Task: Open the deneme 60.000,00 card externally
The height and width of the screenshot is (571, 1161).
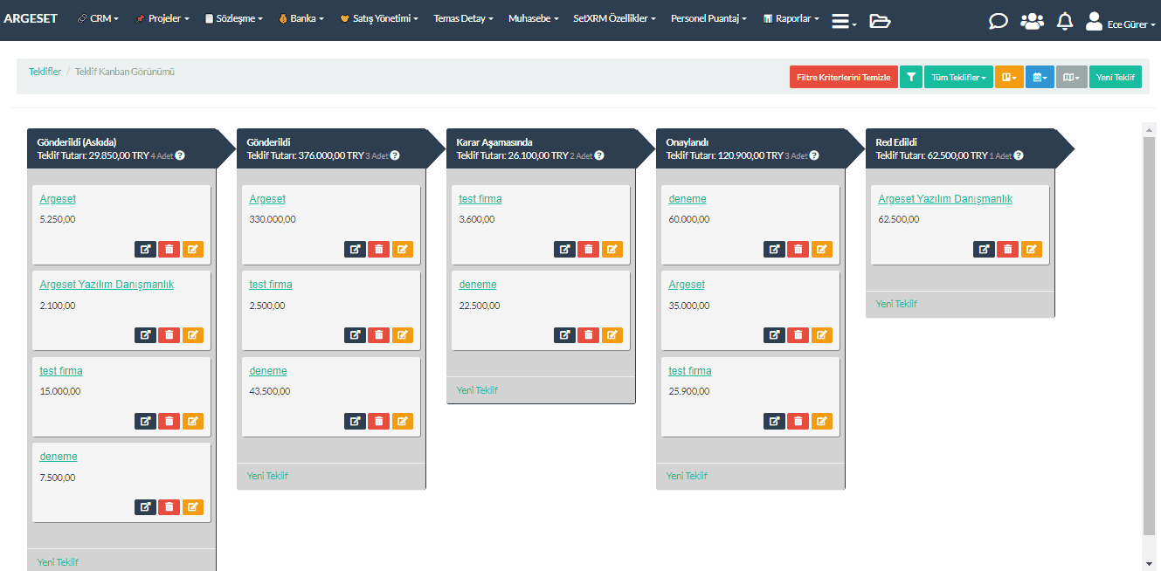Action: [x=774, y=249]
